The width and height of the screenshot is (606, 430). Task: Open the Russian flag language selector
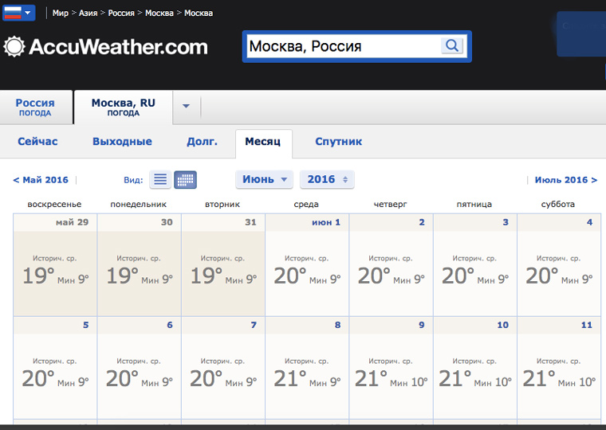pyautogui.click(x=19, y=13)
